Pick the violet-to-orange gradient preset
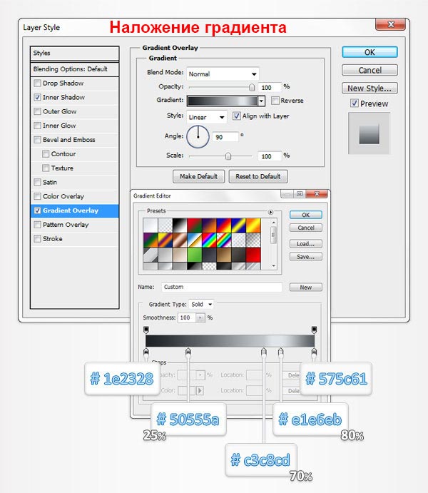This screenshot has width=428, height=493. (x=210, y=225)
